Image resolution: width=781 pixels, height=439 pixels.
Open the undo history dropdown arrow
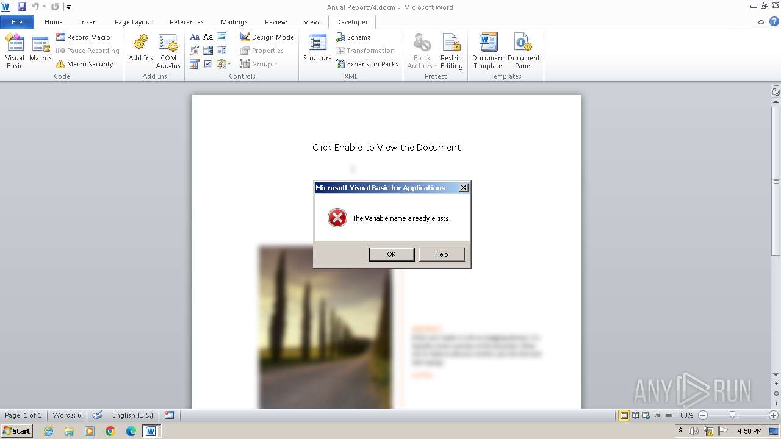44,7
